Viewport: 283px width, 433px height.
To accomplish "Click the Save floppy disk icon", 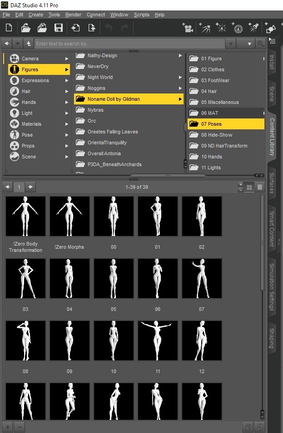I will pyautogui.click(x=58, y=28).
